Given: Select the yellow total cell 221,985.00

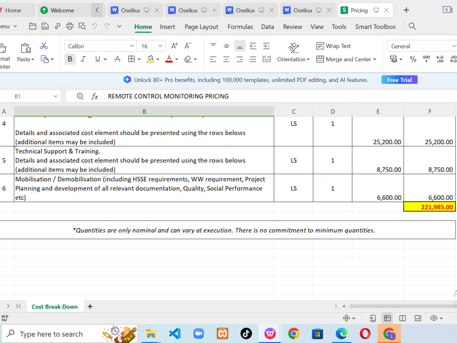Looking at the screenshot, I should point(430,207).
